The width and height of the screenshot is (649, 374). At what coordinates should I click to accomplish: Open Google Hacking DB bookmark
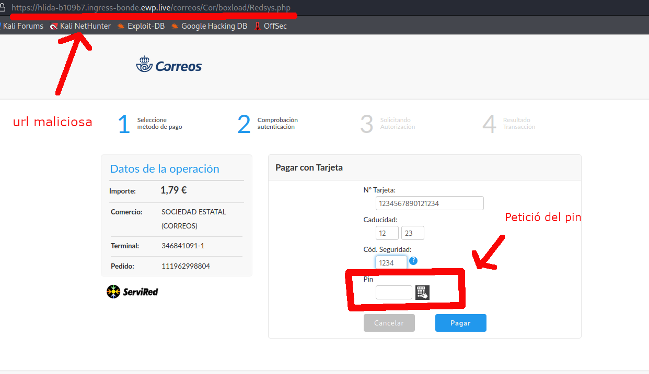click(209, 26)
